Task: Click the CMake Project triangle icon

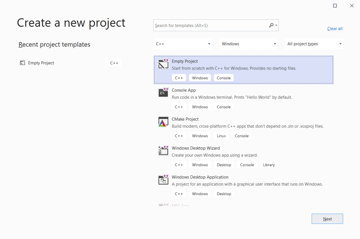Action: (x=163, y=122)
